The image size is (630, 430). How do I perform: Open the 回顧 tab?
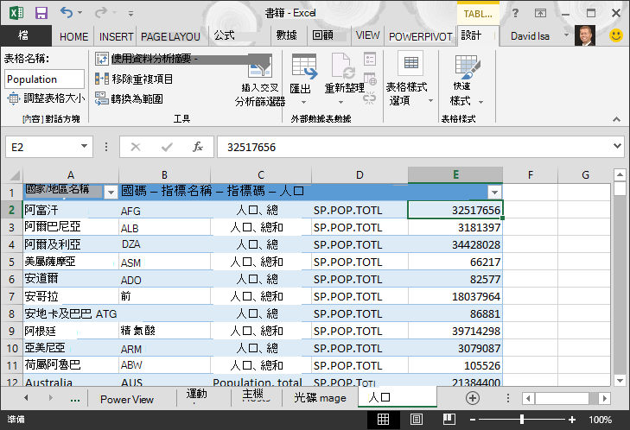tap(322, 35)
